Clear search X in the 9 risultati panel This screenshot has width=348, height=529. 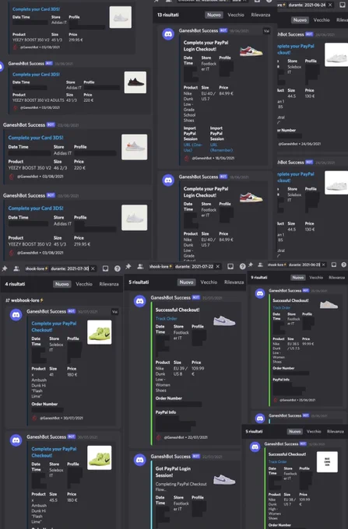(x=323, y=264)
